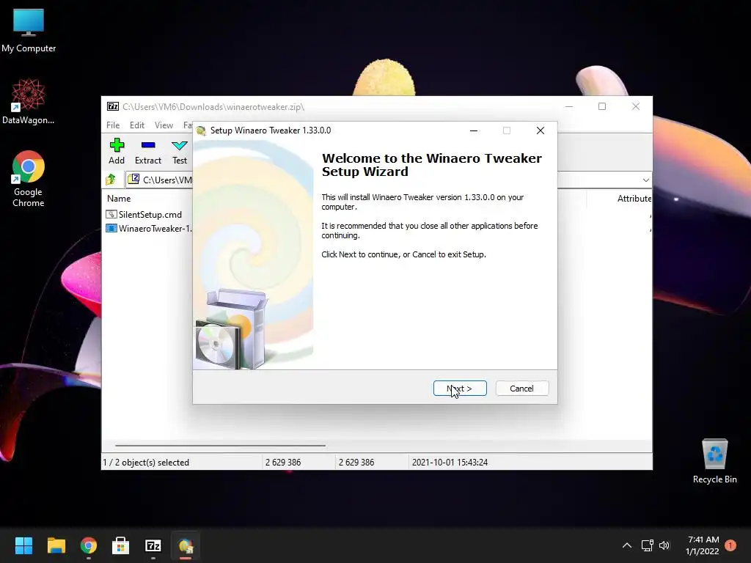Image resolution: width=751 pixels, height=563 pixels.
Task: Cancel the Winaero Tweaker setup wizard
Action: [x=521, y=389]
